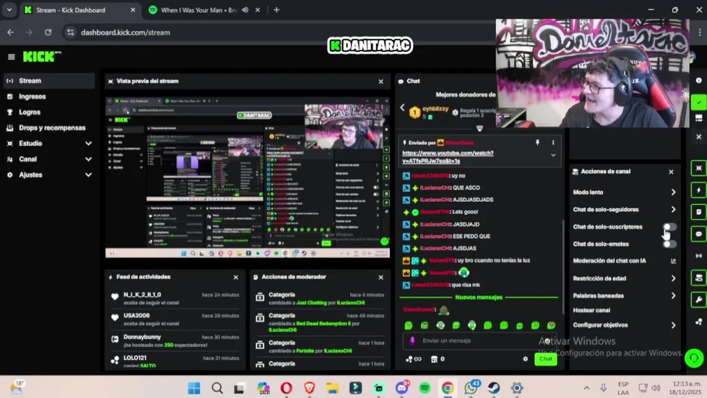Click the layout icon in right toolbar
This screenshot has height=398, width=707.
pos(699,118)
